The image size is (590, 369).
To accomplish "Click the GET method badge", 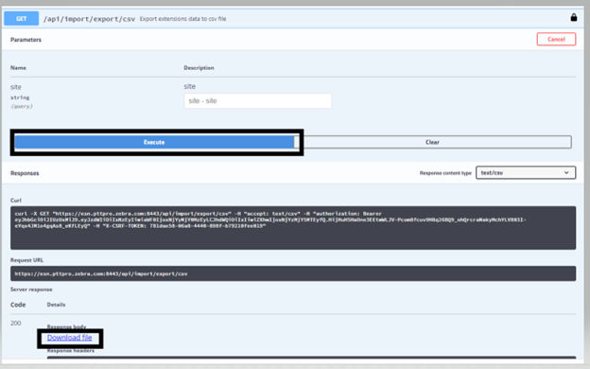I will tap(22, 19).
